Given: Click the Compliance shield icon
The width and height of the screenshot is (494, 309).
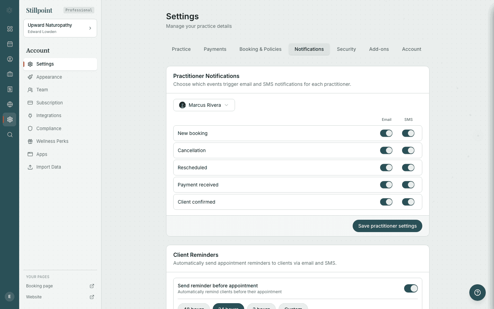Looking at the screenshot, I should 30,128.
